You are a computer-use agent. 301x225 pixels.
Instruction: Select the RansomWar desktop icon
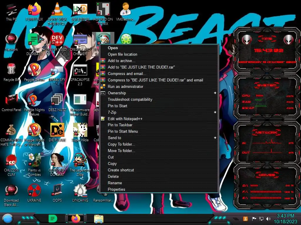103,200
